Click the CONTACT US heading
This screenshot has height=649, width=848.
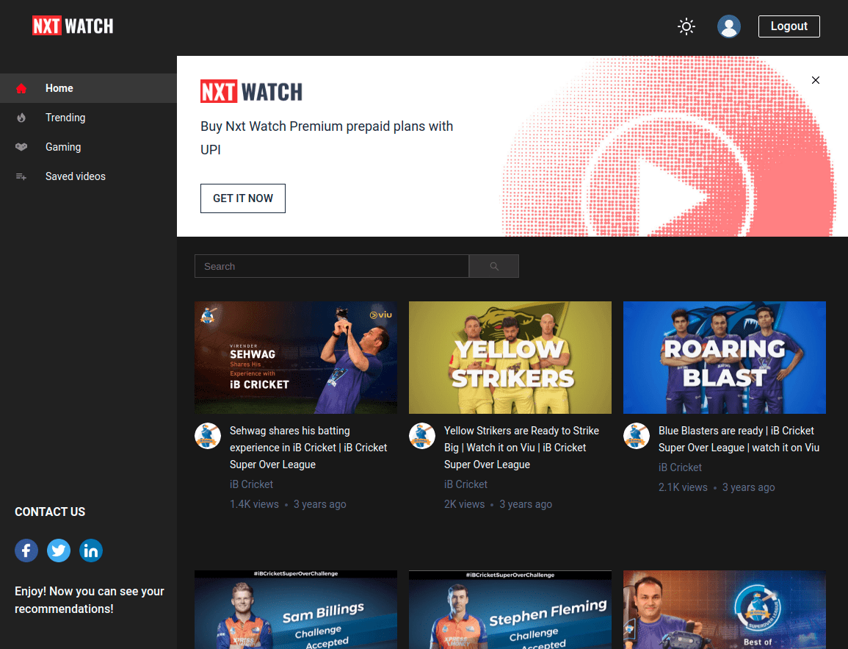pos(50,512)
